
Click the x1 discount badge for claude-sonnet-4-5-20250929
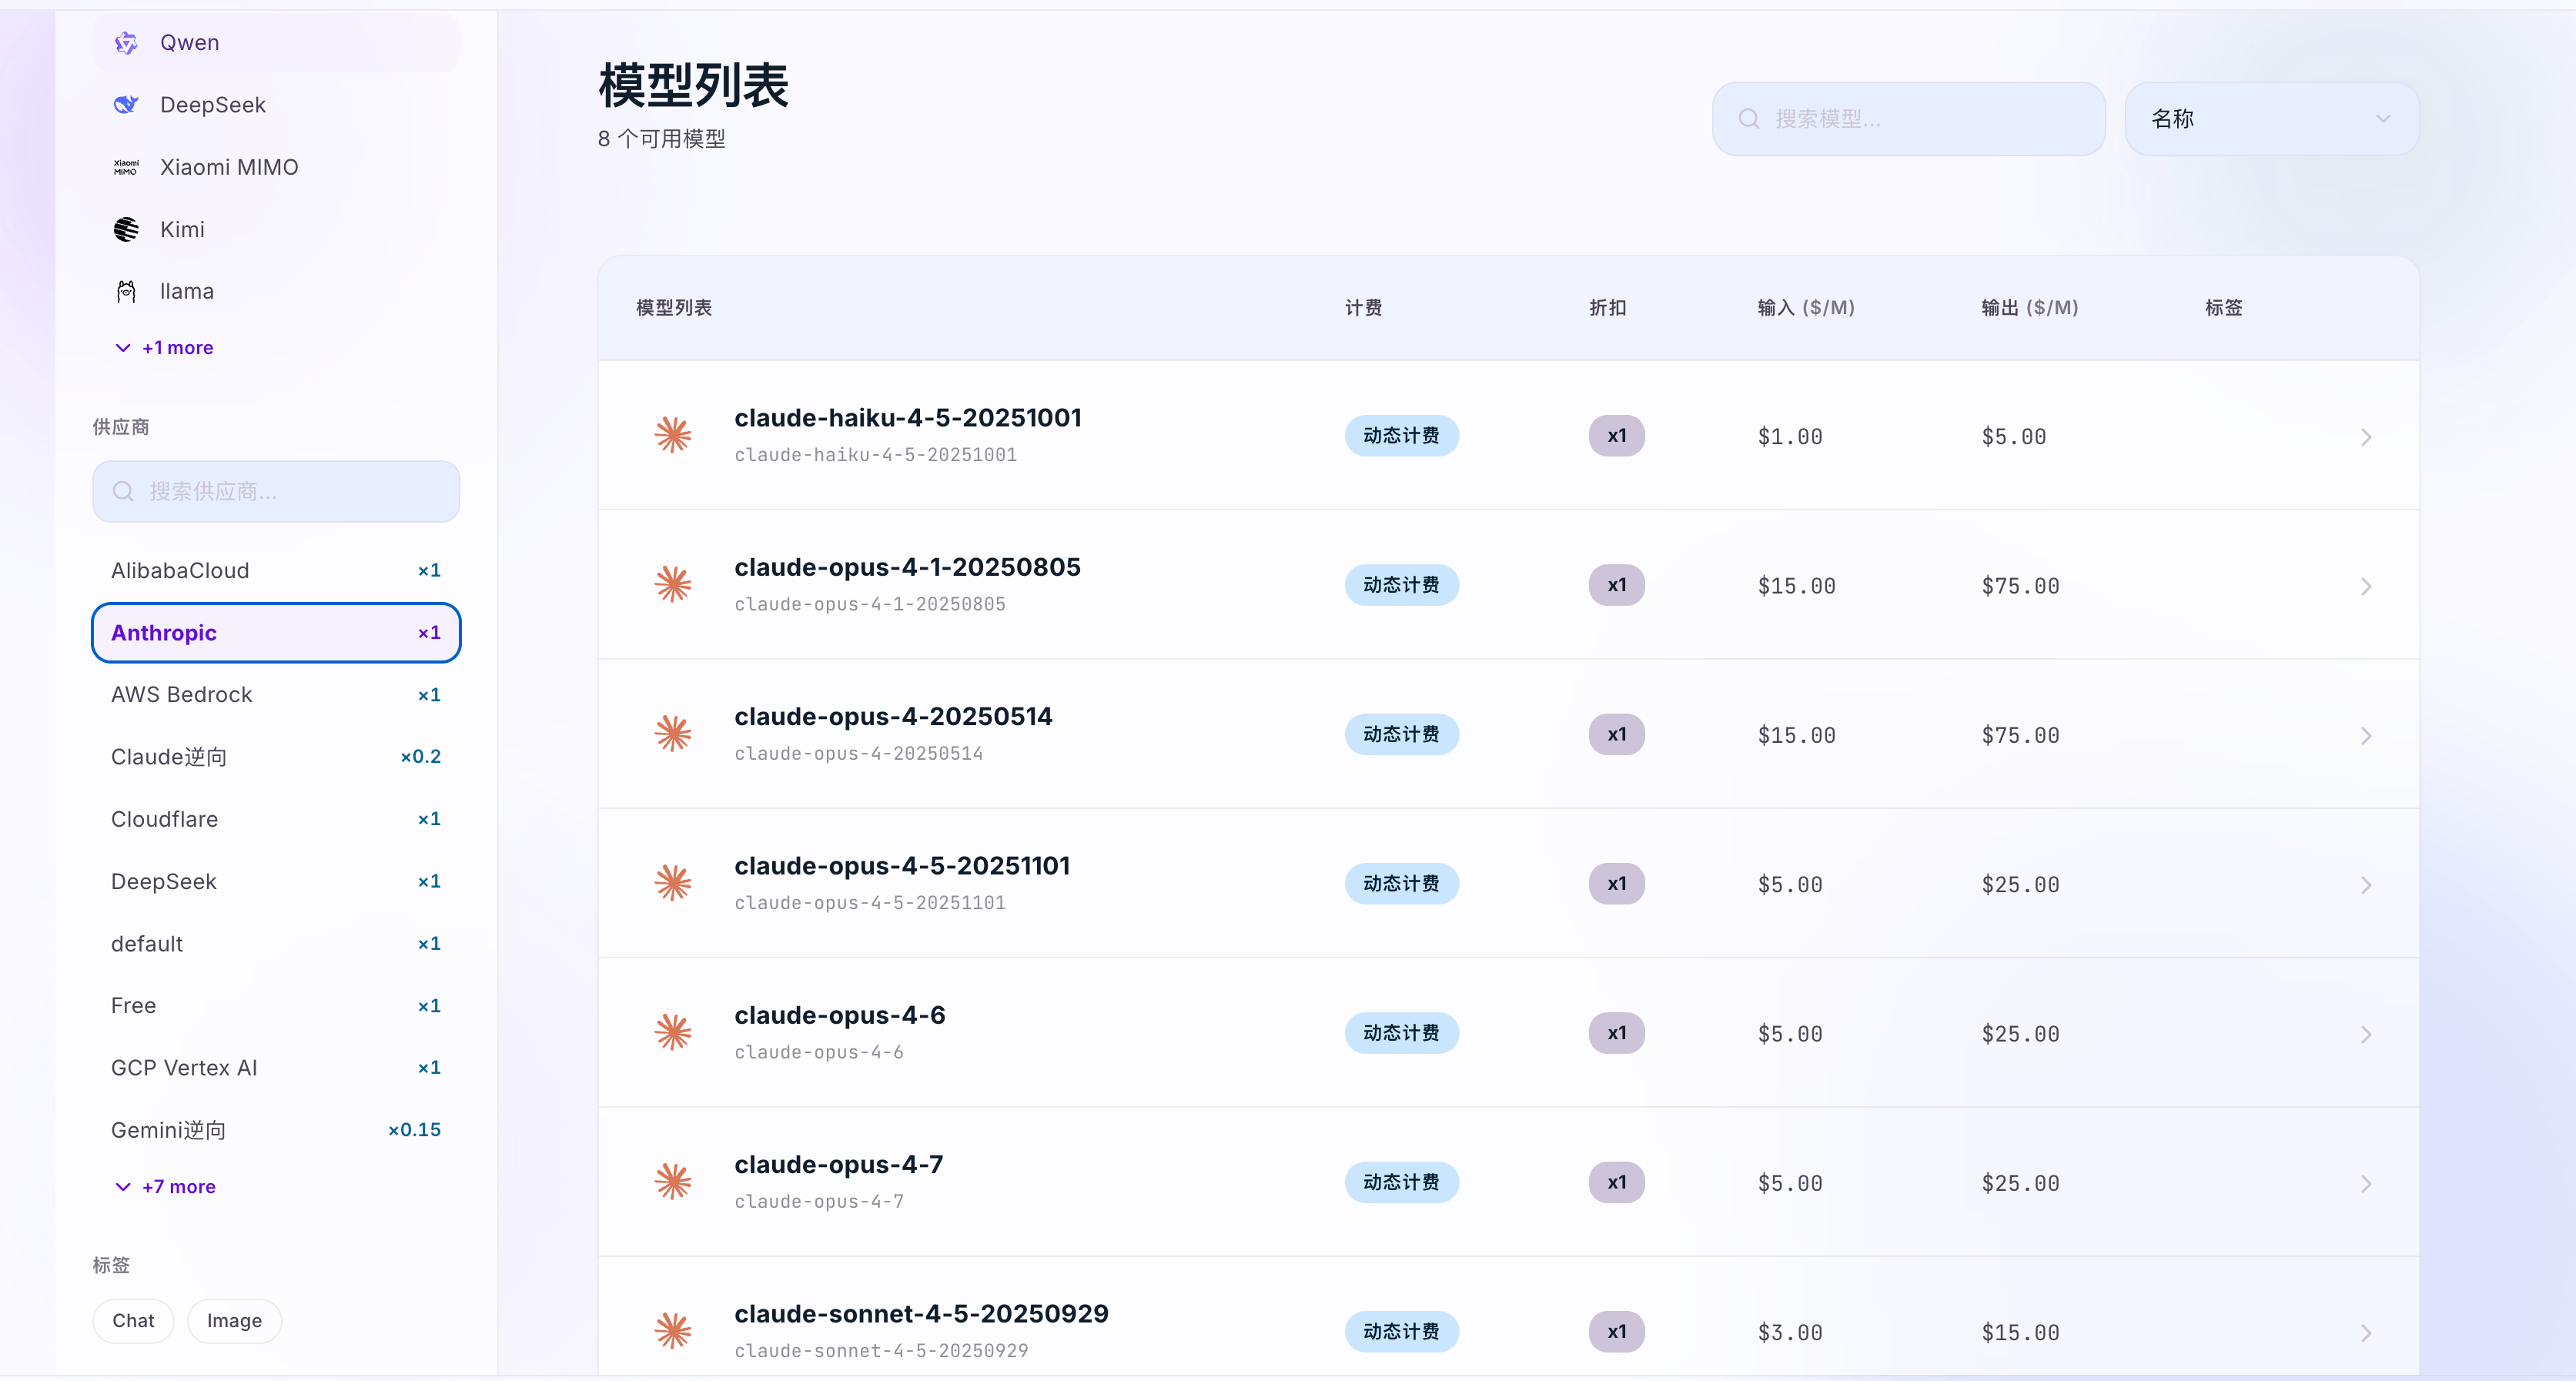pos(1617,1332)
